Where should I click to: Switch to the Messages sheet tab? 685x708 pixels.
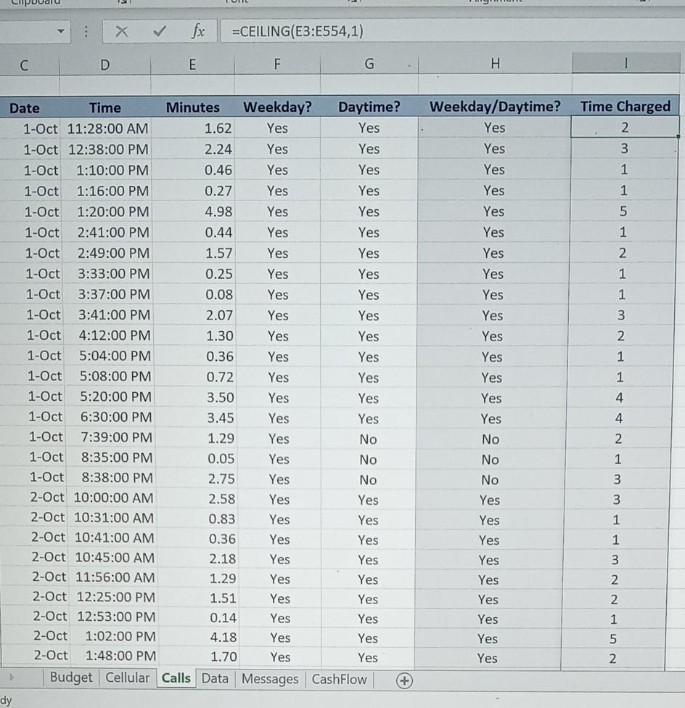[269, 678]
